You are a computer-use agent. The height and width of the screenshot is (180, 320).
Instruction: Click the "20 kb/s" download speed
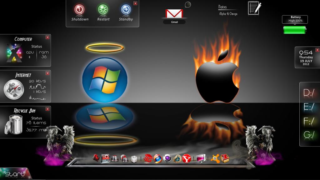point(37,81)
